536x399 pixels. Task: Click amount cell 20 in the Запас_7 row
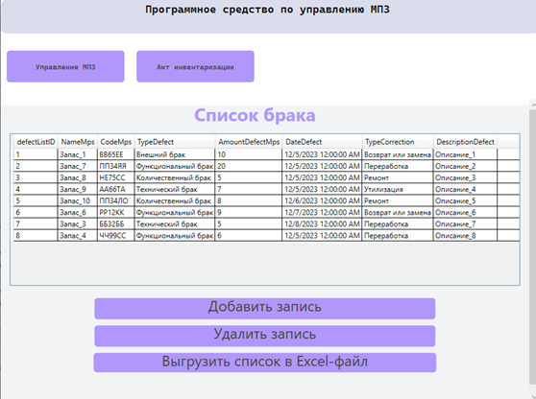249,166
